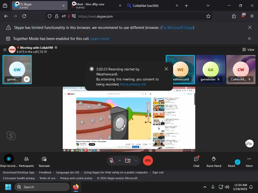Image resolution: width=258 pixels, height=193 pixels.
Task: Open Privacy and cookie policy link
Action: pyautogui.click(x=76, y=178)
